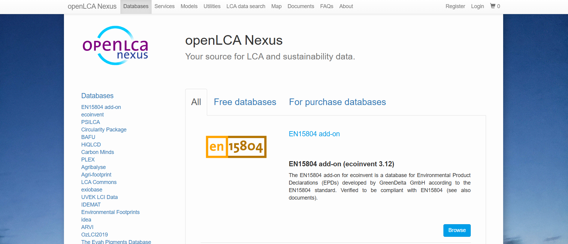Screen dimensions: 568x244
Task: Go to the Models menu item
Action: (x=189, y=6)
